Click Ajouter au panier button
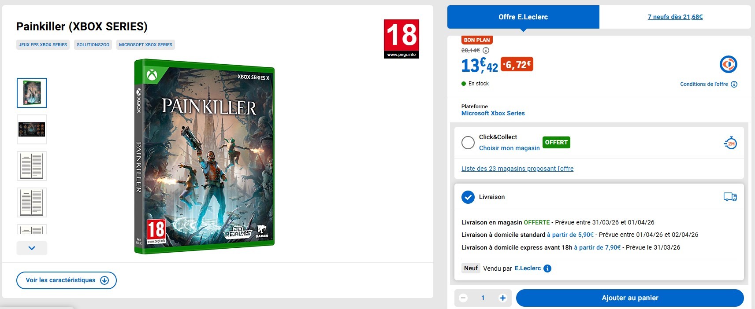Image resolution: width=755 pixels, height=309 pixels. pyautogui.click(x=630, y=298)
